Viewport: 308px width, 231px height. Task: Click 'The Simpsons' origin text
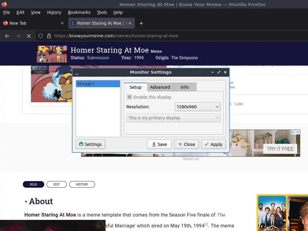(x=184, y=58)
